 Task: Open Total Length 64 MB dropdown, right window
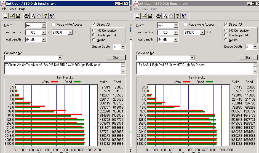pyautogui.click(x=176, y=39)
